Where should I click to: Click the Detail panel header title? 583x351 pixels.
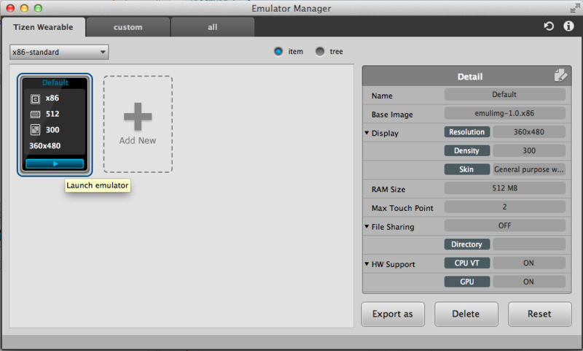pyautogui.click(x=470, y=77)
